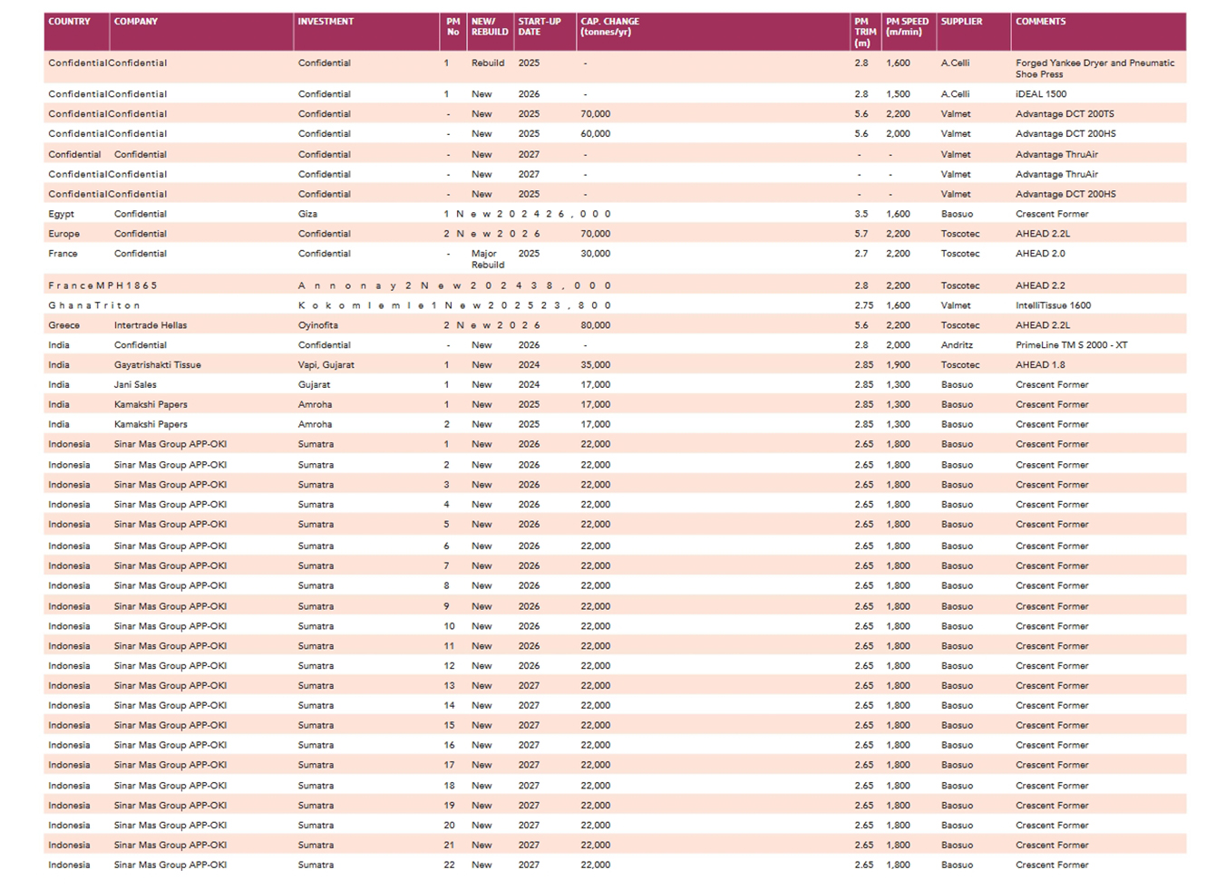1226x889 pixels.
Task: Click the 'Rebuild' cell in the first row
Action: [x=488, y=63]
